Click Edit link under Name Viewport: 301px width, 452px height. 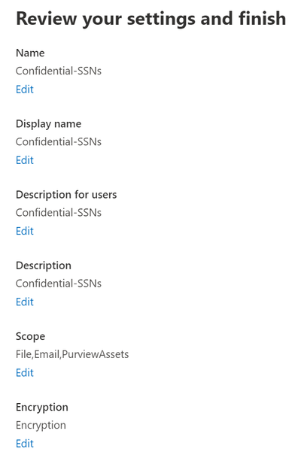pyautogui.click(x=25, y=89)
